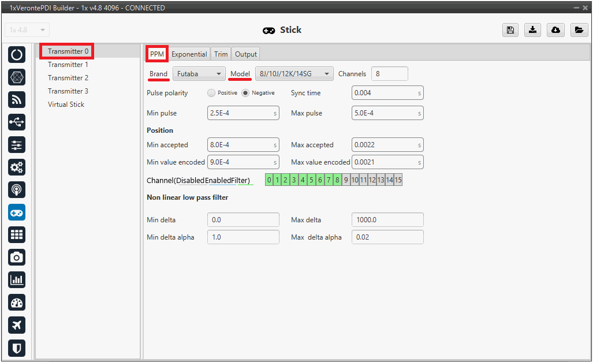Open the camera section in sidebar

pos(17,257)
